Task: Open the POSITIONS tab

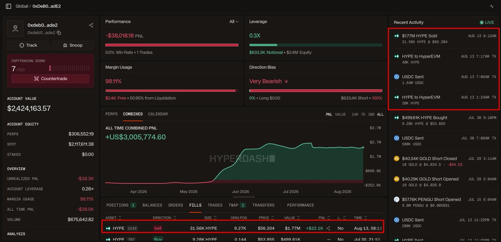Action: (121, 205)
